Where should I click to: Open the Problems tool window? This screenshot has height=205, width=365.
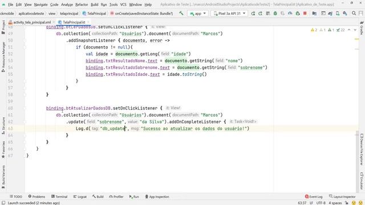click(36, 196)
